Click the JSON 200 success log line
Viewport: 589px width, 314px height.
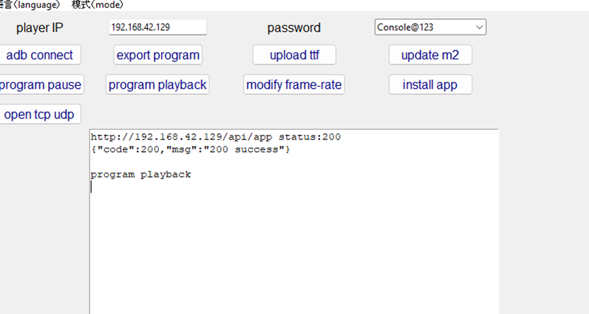pos(191,150)
